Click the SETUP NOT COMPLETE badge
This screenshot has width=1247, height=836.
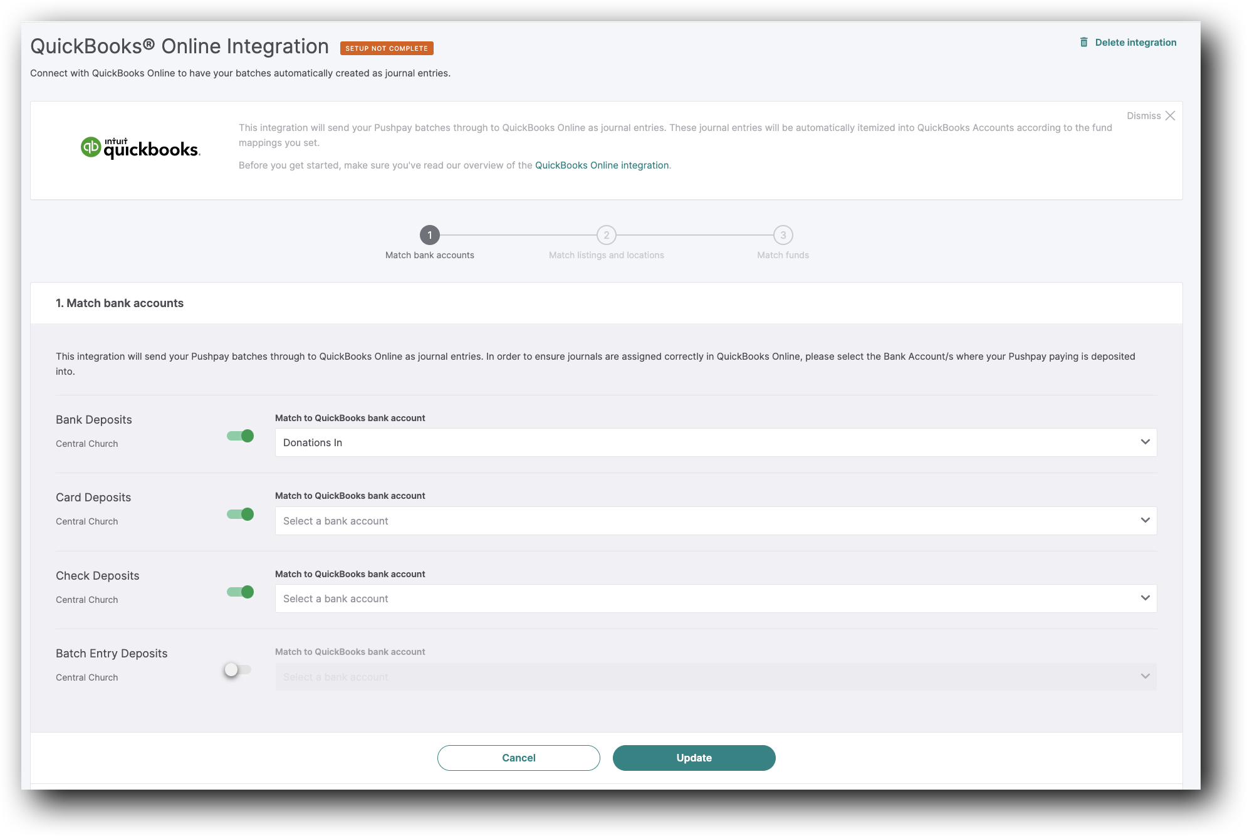click(x=387, y=48)
